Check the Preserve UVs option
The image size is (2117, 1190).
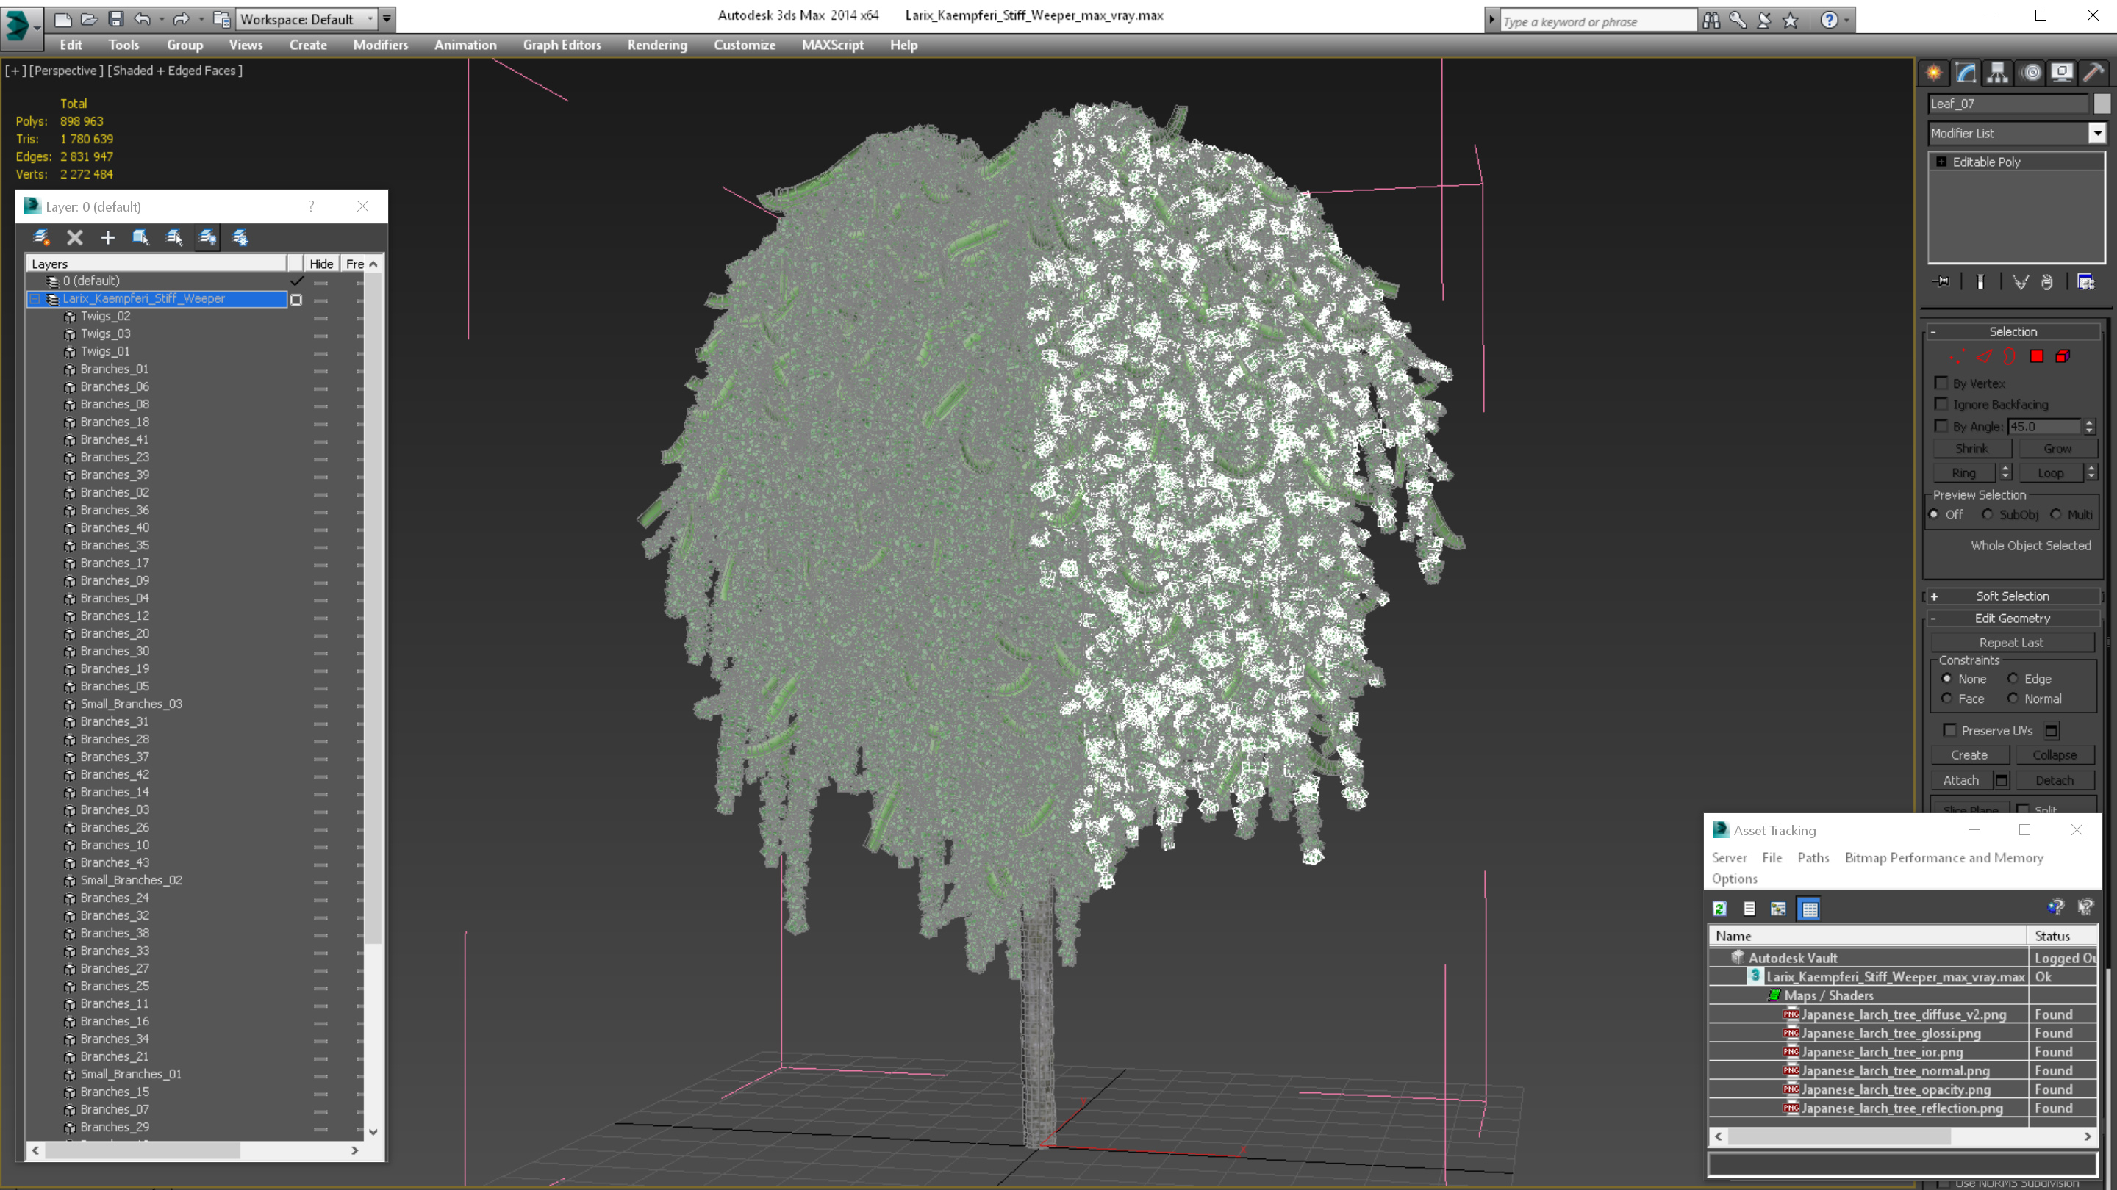(x=1949, y=730)
